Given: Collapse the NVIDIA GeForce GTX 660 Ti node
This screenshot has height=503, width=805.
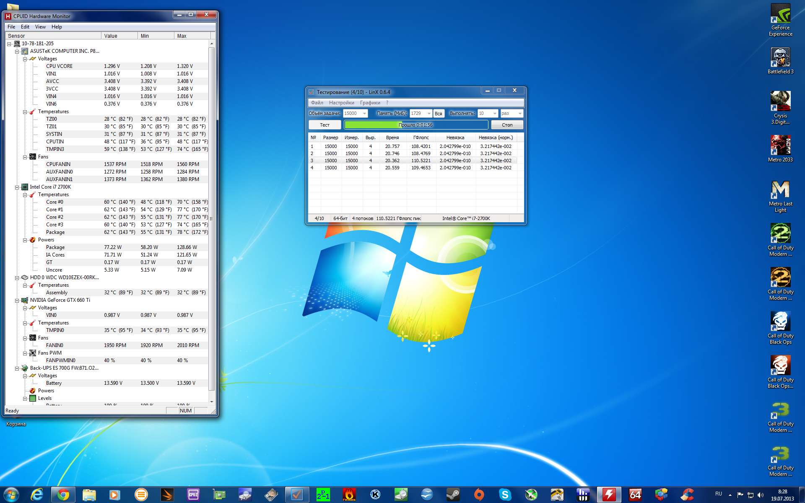Looking at the screenshot, I should point(17,301).
